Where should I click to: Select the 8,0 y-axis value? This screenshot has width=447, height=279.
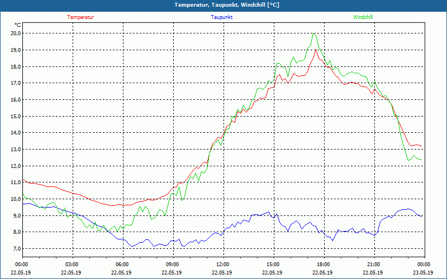[17, 232]
